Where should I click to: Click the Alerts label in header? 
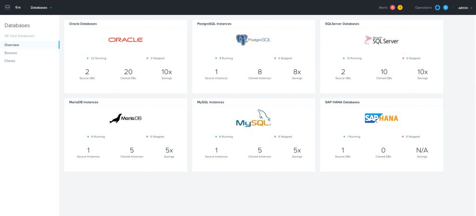click(x=383, y=7)
